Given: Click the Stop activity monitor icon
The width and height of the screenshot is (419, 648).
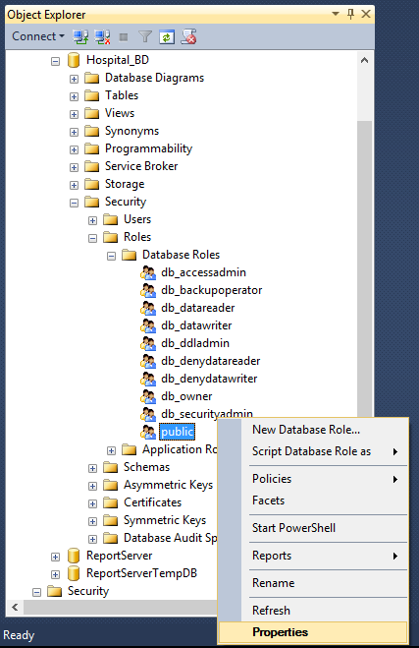Looking at the screenshot, I should (x=188, y=36).
